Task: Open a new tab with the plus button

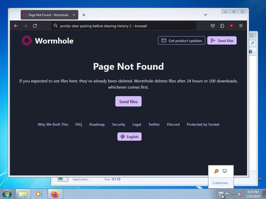Action: (84, 15)
